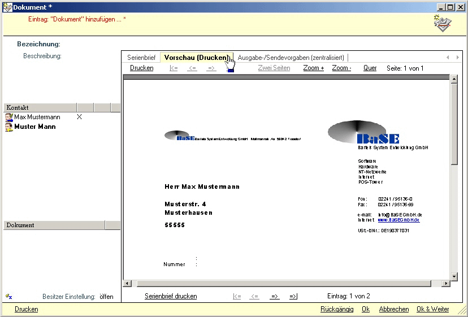
Task: Open the www.BaSEGmbH.de link in the letter
Action: tap(398, 220)
